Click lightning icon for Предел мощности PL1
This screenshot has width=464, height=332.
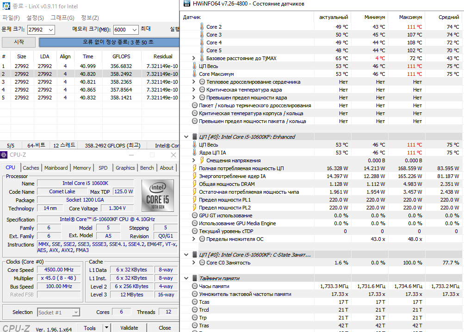[x=194, y=200]
